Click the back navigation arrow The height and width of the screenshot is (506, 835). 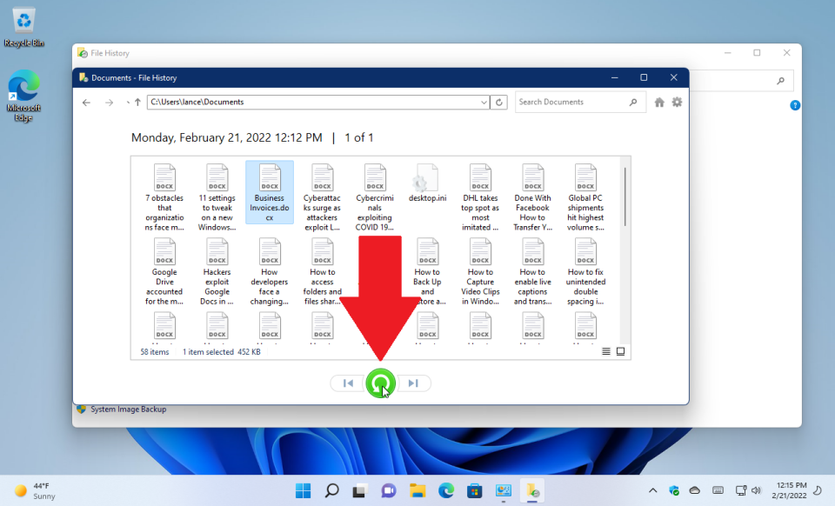(86, 103)
